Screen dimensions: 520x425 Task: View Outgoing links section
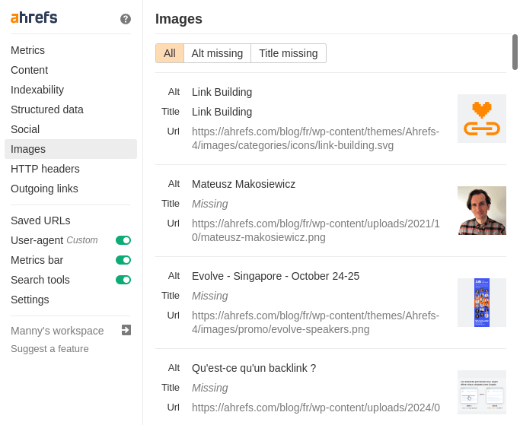(44, 189)
